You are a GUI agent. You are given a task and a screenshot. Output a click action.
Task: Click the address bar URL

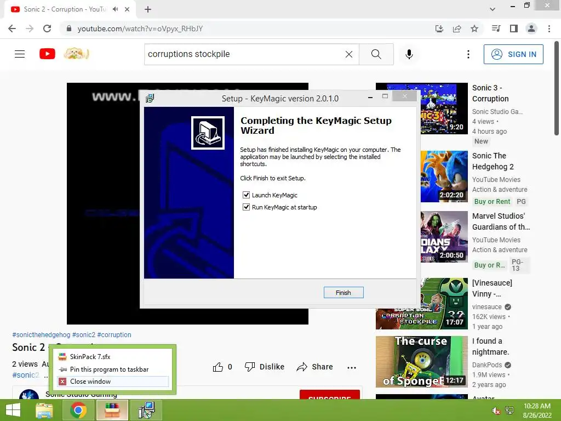click(x=140, y=29)
